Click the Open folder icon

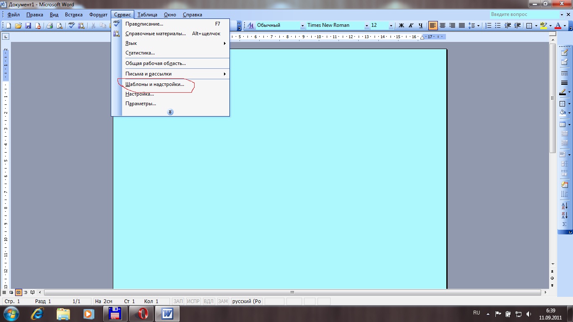tap(18, 26)
